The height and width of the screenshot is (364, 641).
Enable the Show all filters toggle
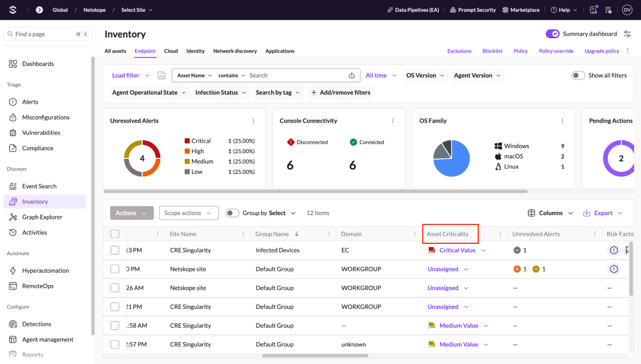tap(578, 75)
